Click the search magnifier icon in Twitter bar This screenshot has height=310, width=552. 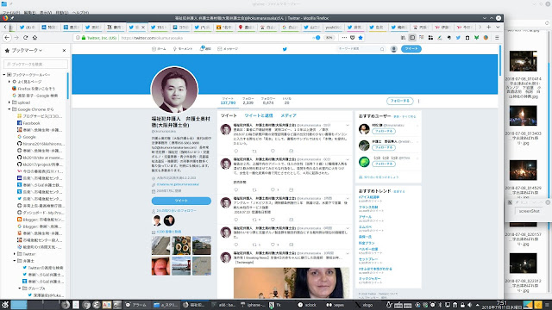(x=382, y=49)
